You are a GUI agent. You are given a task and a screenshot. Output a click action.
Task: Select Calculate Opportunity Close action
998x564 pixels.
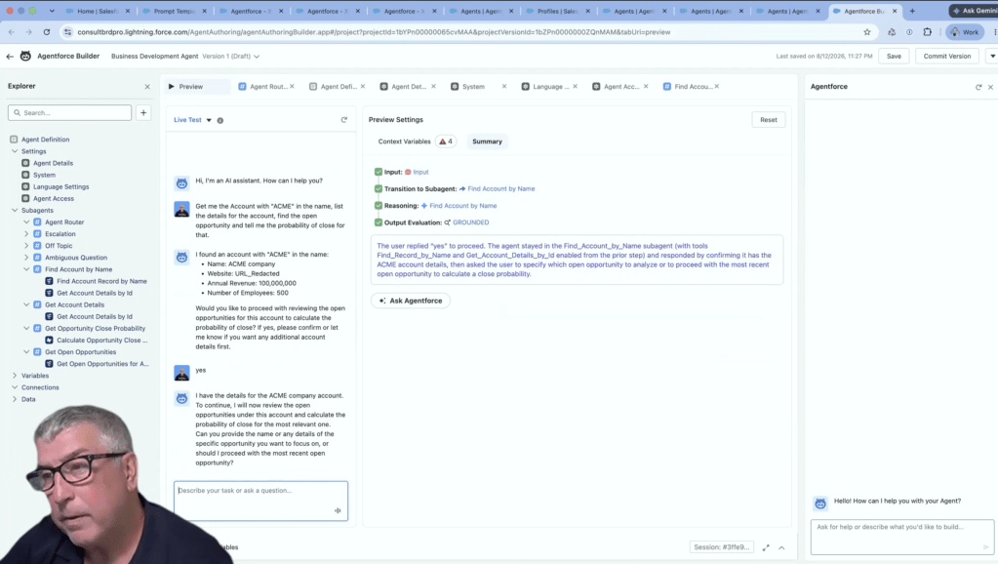click(101, 340)
